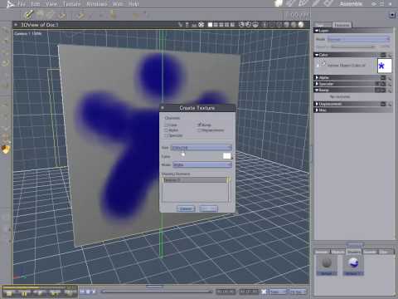Click the white Color swatch in dialog

pos(226,156)
